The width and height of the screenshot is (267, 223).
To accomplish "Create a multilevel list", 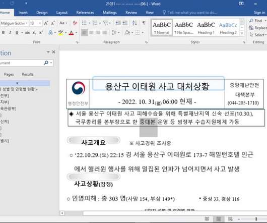I will click(x=106, y=23).
